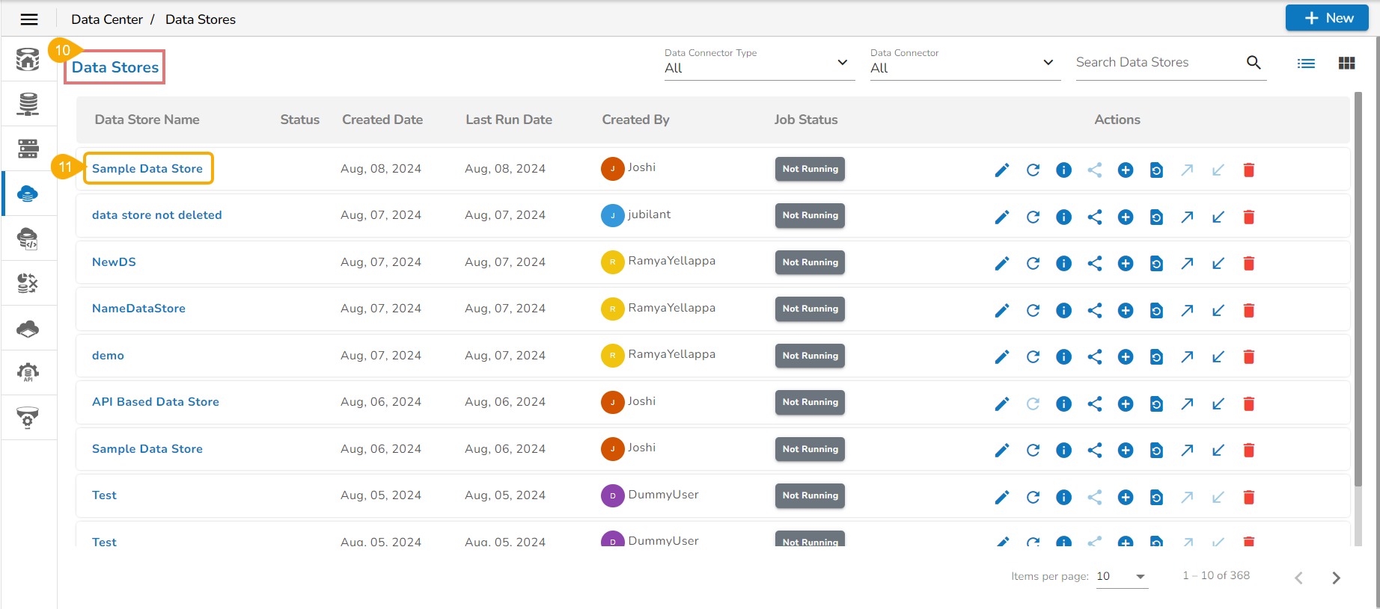Click the search magnifier icon
The image size is (1380, 609).
point(1254,63)
